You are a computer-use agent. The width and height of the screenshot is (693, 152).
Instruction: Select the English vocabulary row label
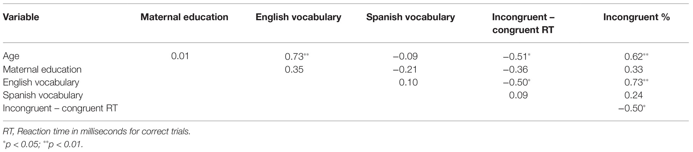coord(41,82)
